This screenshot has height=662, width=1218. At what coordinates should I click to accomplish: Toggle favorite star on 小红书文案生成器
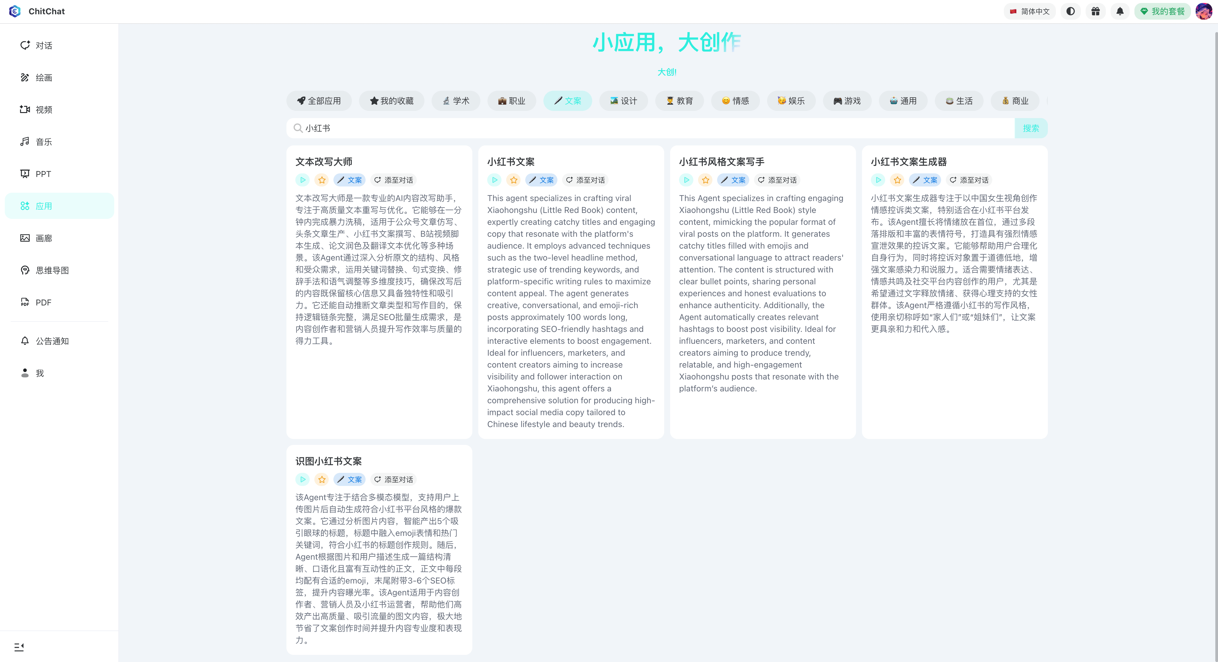pos(897,180)
